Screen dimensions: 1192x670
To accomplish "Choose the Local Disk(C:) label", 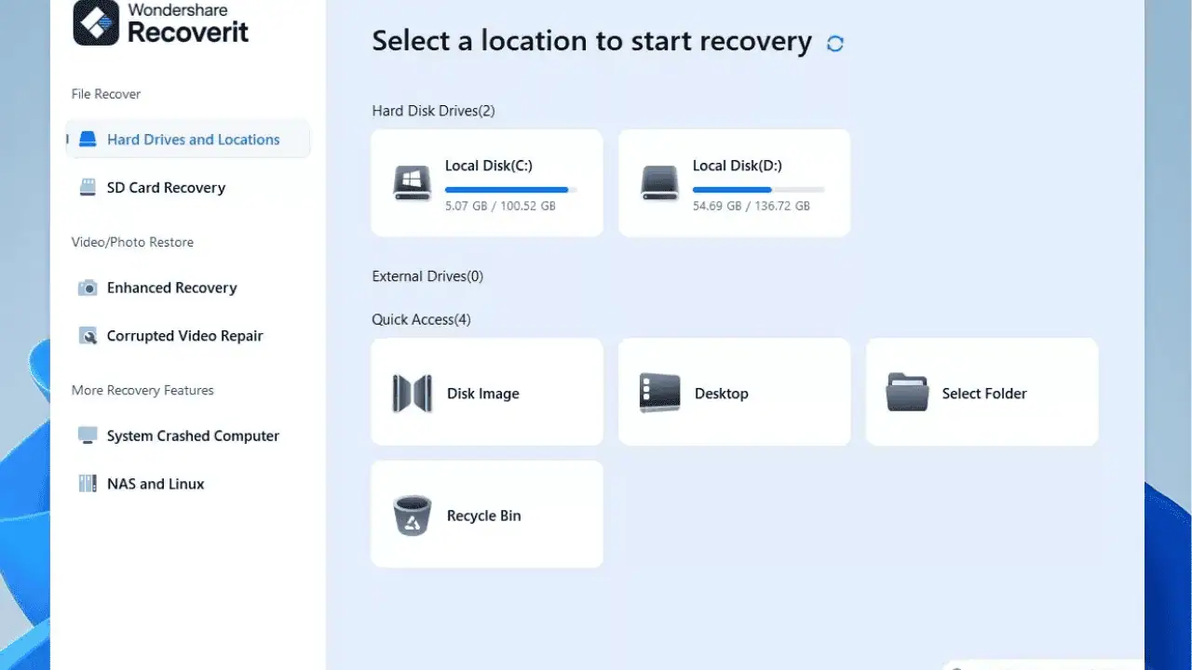I will point(488,166).
